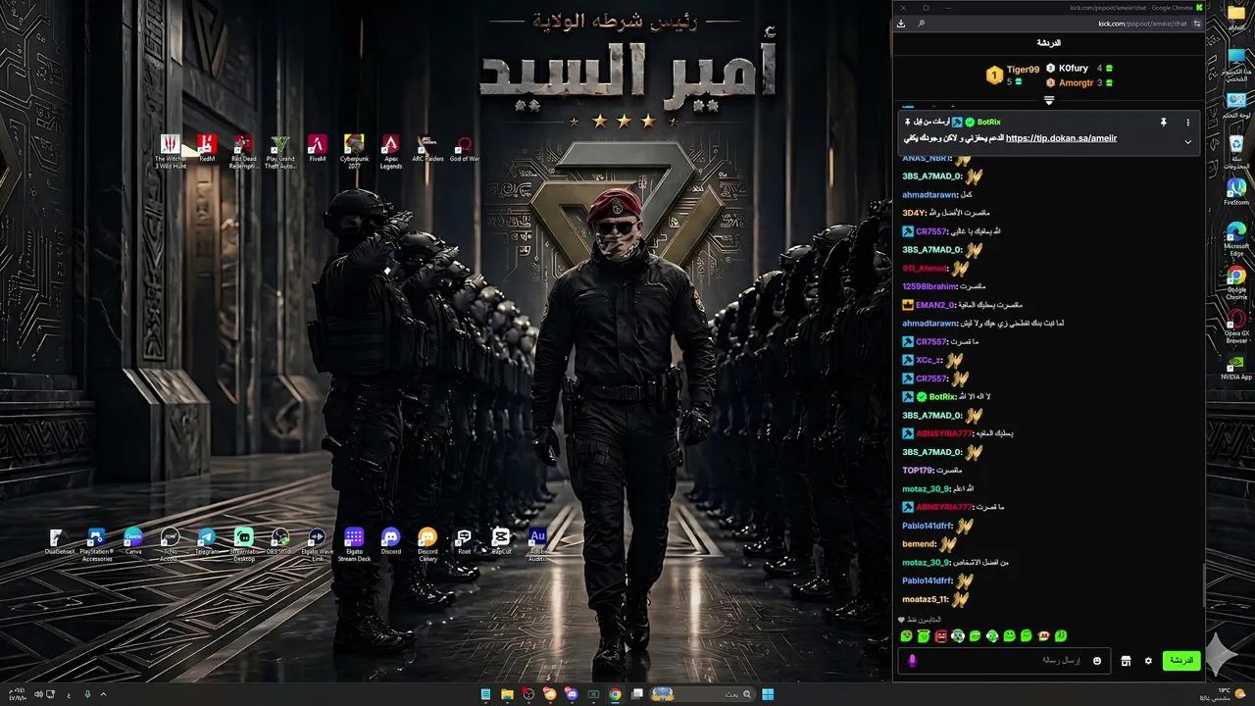Open The Witcher 3 Wild Hunt shortcut

pyautogui.click(x=170, y=151)
